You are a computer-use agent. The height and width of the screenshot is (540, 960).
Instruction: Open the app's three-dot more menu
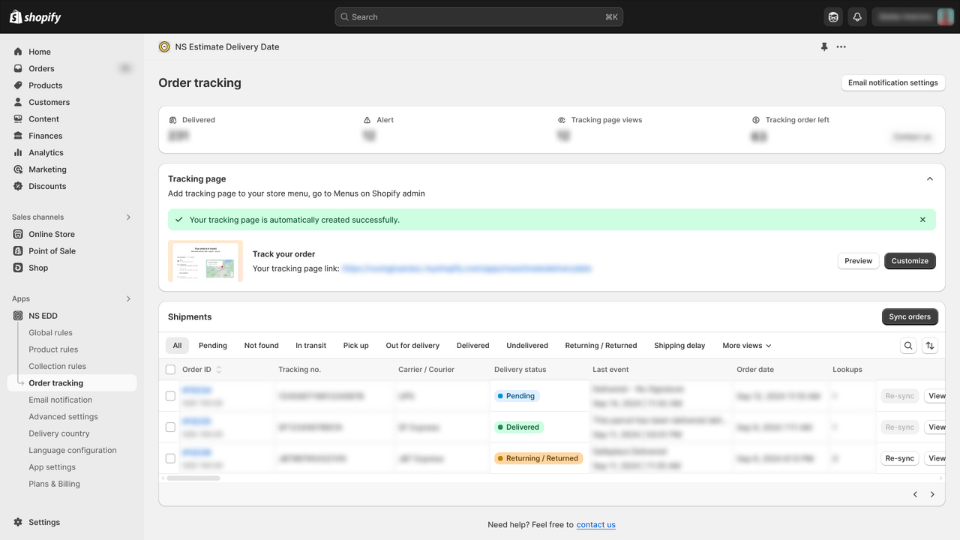coord(841,46)
